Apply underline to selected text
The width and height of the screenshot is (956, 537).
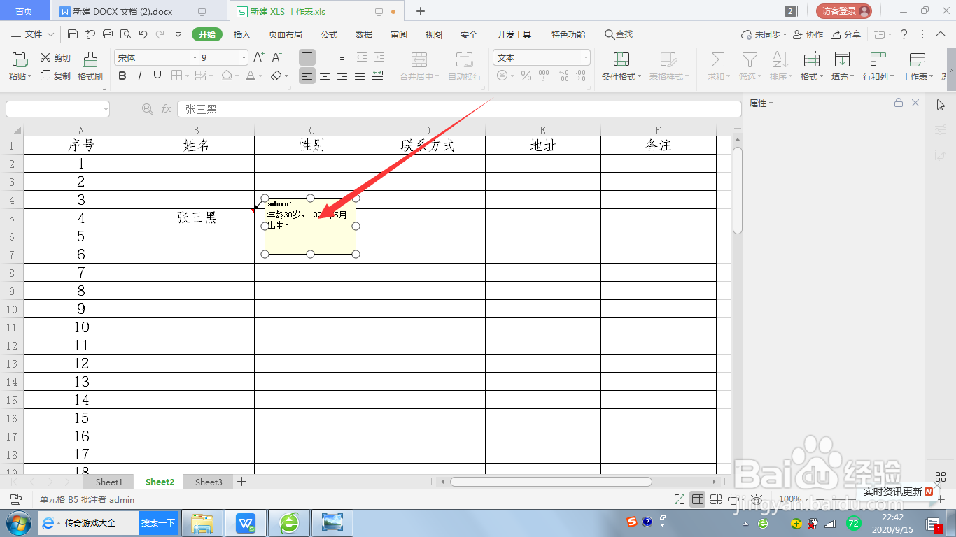click(159, 76)
